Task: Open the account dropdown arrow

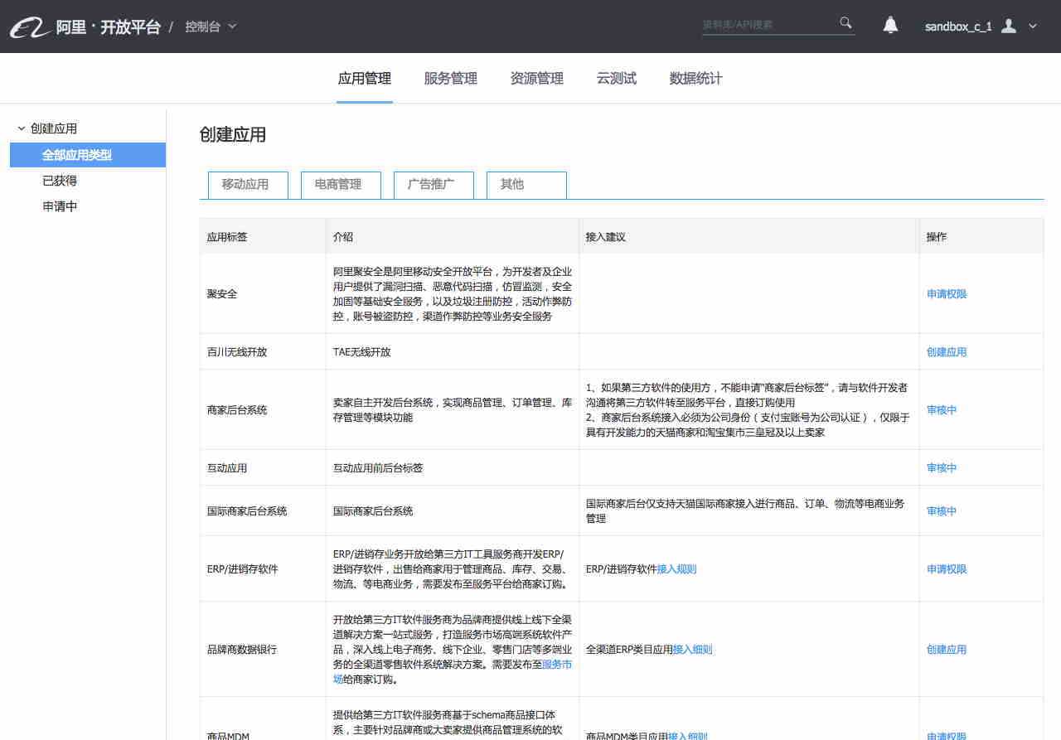Action: (1033, 27)
